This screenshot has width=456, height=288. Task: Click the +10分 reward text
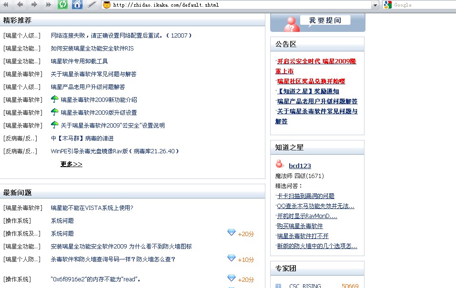(246, 259)
